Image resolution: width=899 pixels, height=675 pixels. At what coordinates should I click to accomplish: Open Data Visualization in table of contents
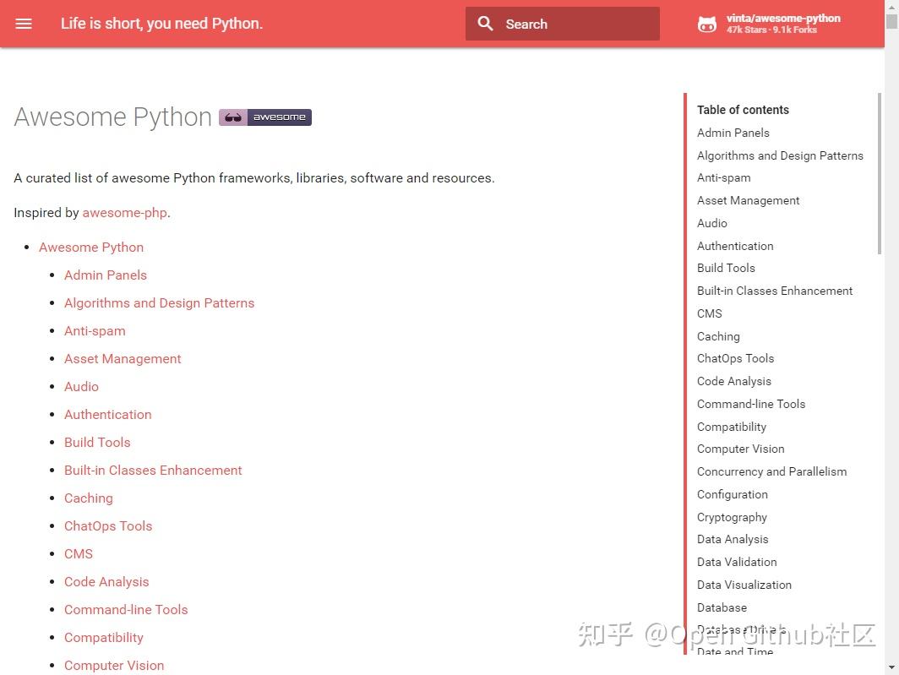click(x=744, y=585)
